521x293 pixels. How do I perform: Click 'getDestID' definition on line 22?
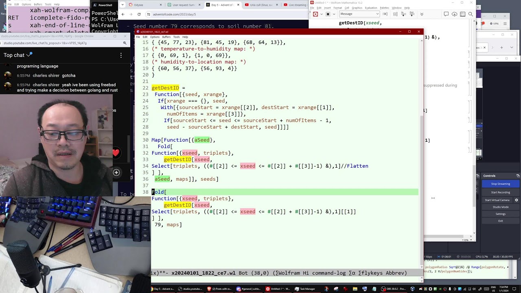(165, 88)
